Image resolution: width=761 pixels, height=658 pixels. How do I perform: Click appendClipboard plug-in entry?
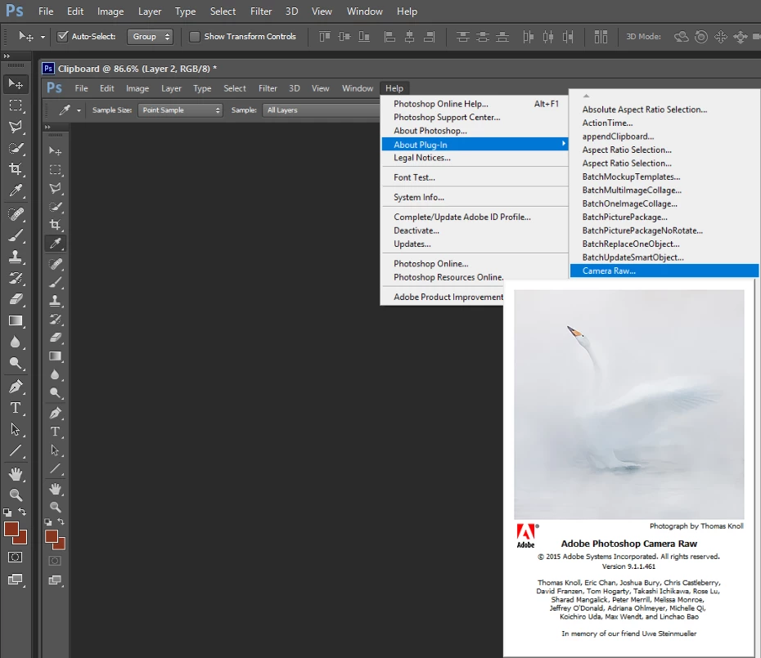(664, 137)
